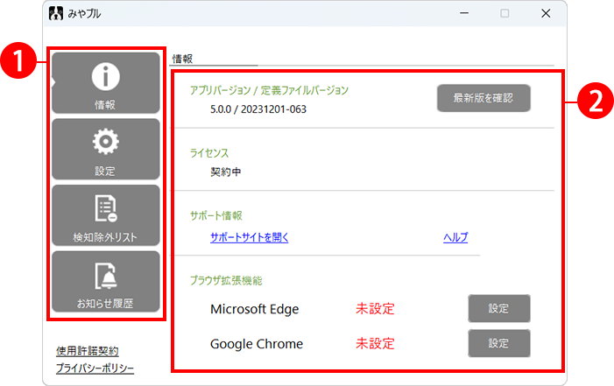Image resolution: width=614 pixels, height=386 pixels.
Task: Click the 情報 heading above the panel
Action: point(183,59)
